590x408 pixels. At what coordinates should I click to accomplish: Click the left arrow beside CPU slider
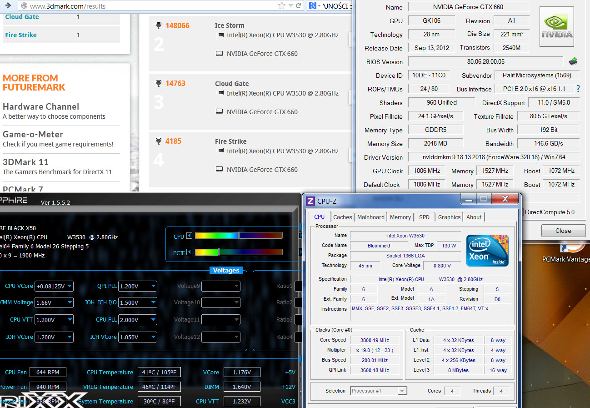tap(190, 236)
